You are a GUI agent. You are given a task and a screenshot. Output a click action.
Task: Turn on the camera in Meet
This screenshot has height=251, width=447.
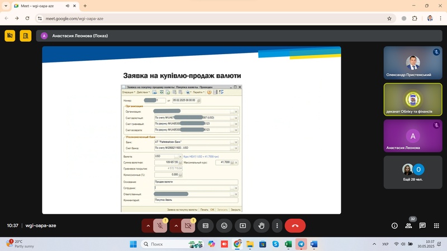point(188,226)
